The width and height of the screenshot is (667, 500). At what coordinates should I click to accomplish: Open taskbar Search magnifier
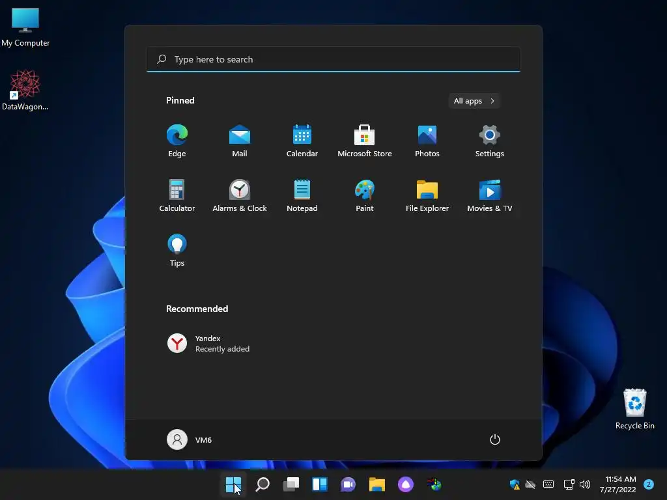263,484
